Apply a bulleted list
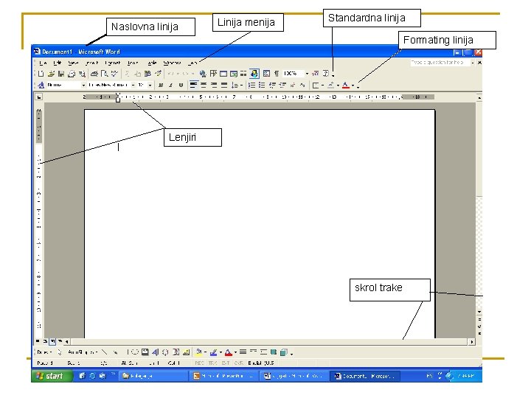The width and height of the screenshot is (531, 398). pyautogui.click(x=262, y=85)
